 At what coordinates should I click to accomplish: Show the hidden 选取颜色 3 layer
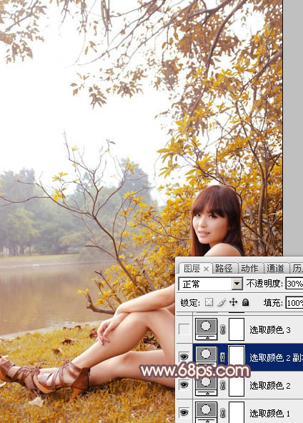pos(184,329)
